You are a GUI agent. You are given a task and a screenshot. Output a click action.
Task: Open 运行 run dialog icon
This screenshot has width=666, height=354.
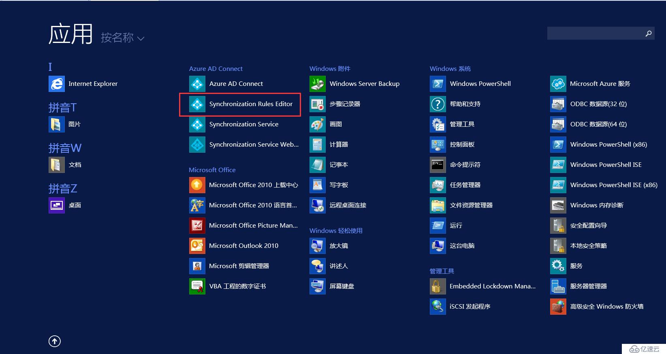click(x=438, y=226)
